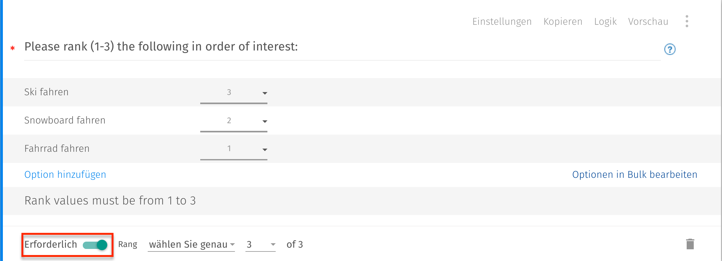Click the Snowboard fahren option label
Image resolution: width=722 pixels, height=261 pixels.
coord(65,120)
